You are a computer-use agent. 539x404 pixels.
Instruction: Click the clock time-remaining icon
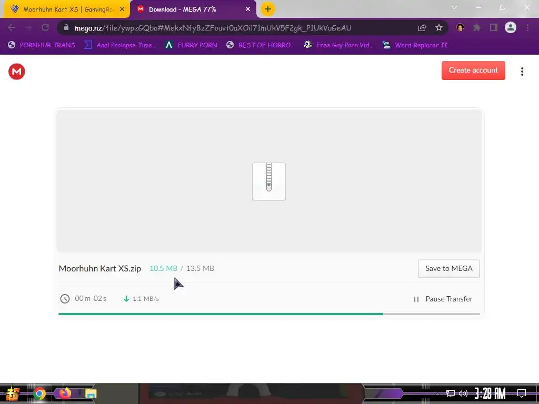click(x=65, y=299)
